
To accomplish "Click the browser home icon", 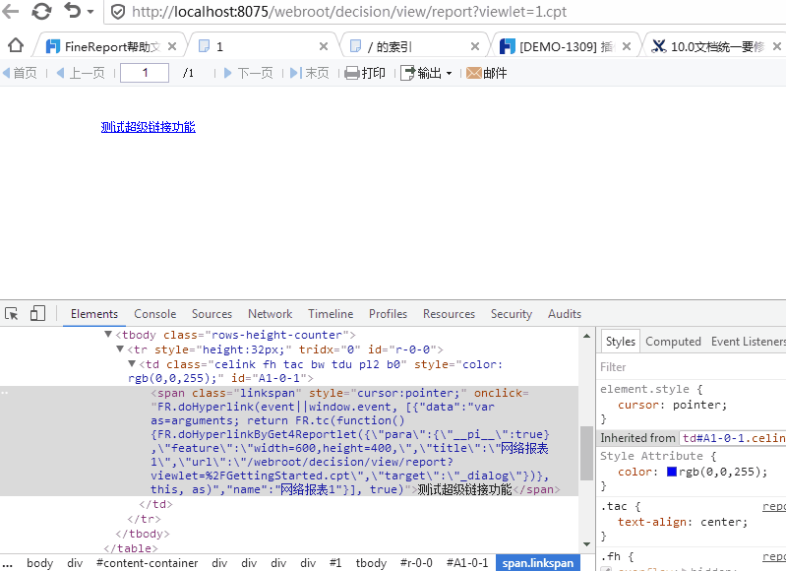I will 15,46.
